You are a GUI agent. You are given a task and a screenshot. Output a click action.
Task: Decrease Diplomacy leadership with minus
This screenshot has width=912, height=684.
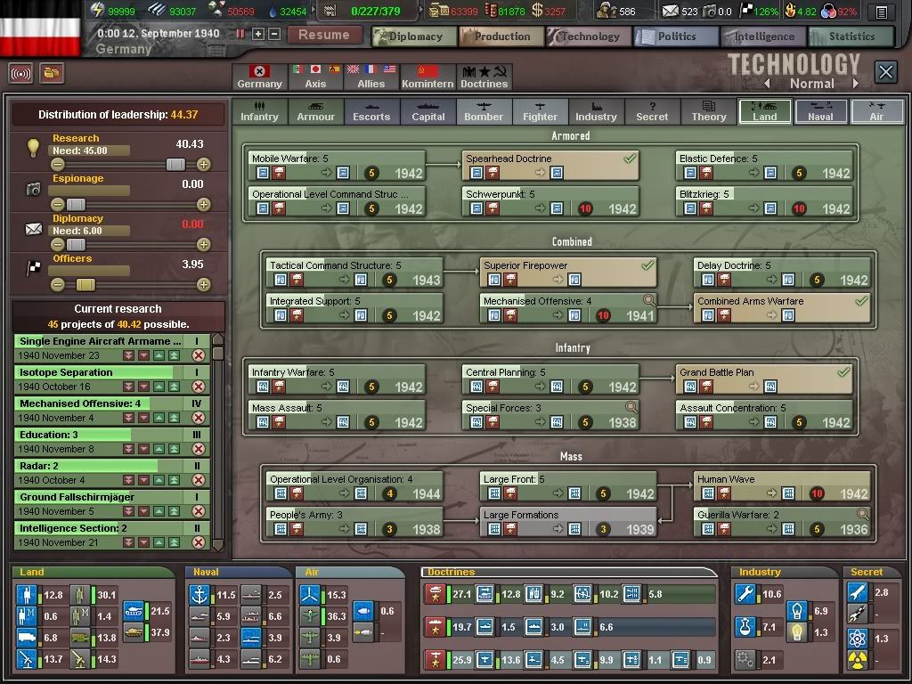pyautogui.click(x=57, y=245)
